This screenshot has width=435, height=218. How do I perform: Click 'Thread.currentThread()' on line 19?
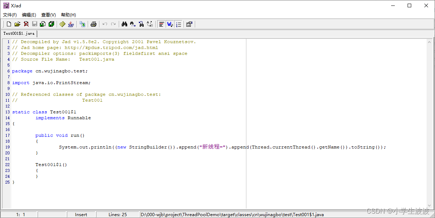tap(284, 147)
